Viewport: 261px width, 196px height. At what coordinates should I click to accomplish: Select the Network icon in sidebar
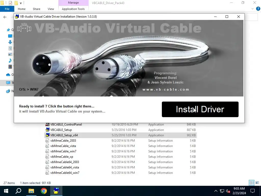pyautogui.click(x=8, y=91)
